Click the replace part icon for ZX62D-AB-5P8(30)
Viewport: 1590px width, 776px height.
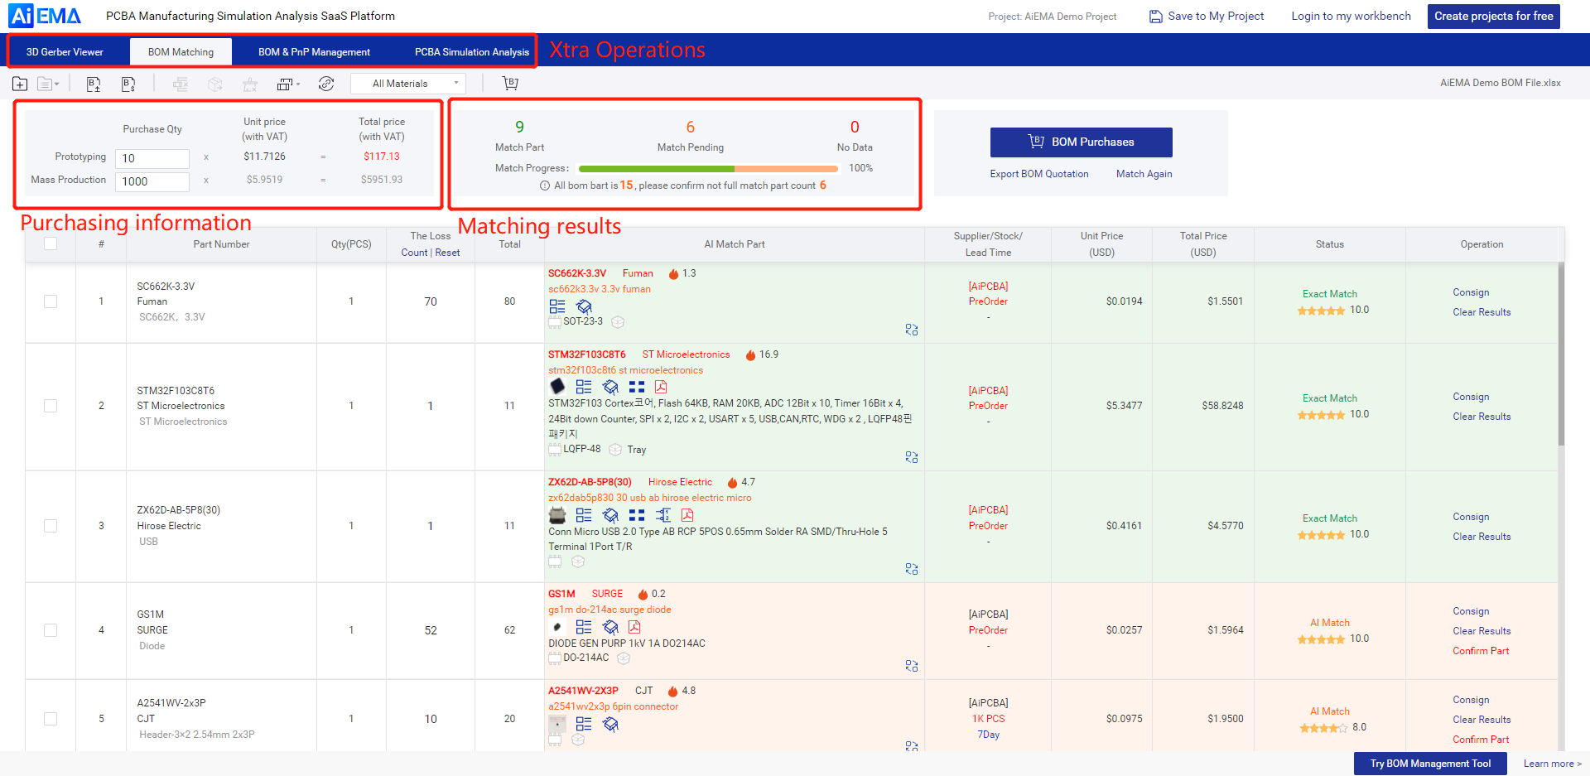click(911, 569)
